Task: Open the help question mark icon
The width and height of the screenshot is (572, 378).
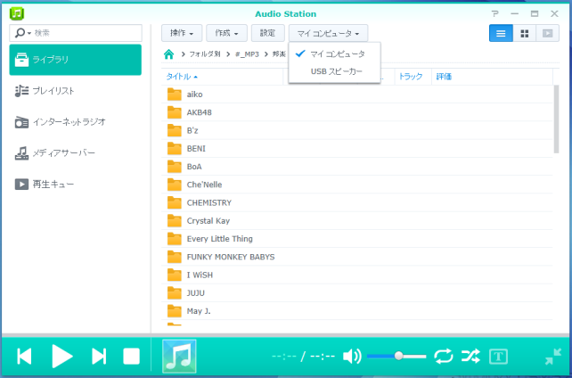Action: tap(494, 14)
